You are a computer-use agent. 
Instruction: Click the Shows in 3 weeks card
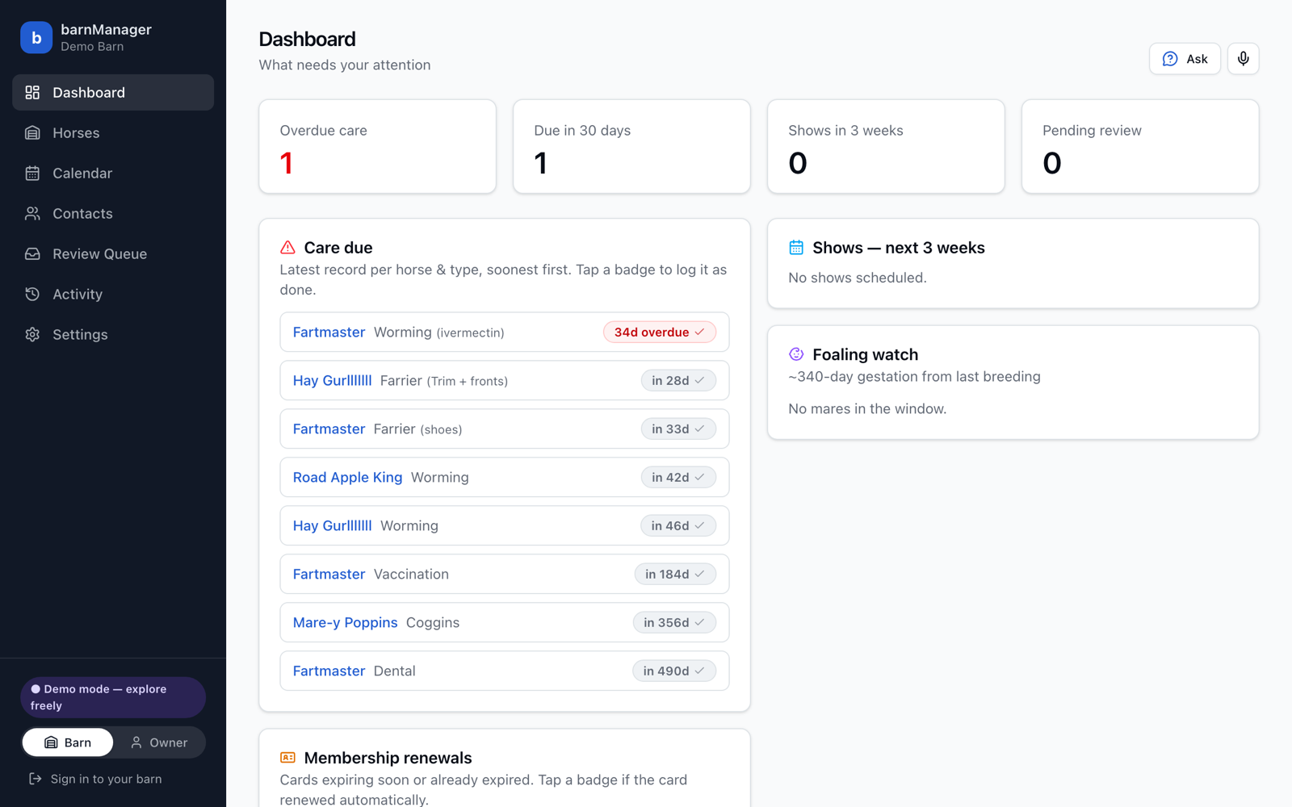(x=886, y=147)
